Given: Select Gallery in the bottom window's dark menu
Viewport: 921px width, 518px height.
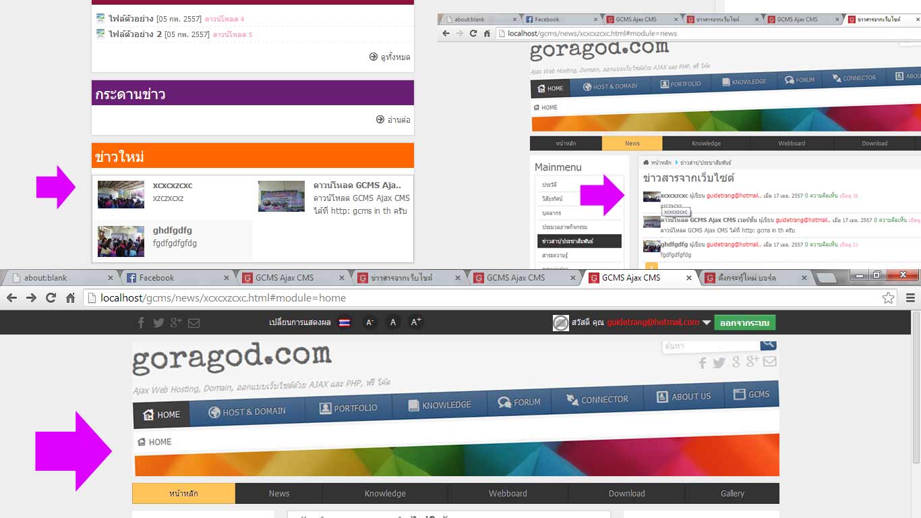Looking at the screenshot, I should click(732, 494).
